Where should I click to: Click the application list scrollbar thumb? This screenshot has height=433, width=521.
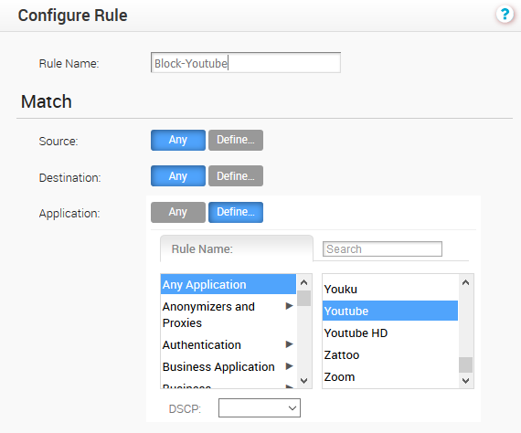(465, 364)
